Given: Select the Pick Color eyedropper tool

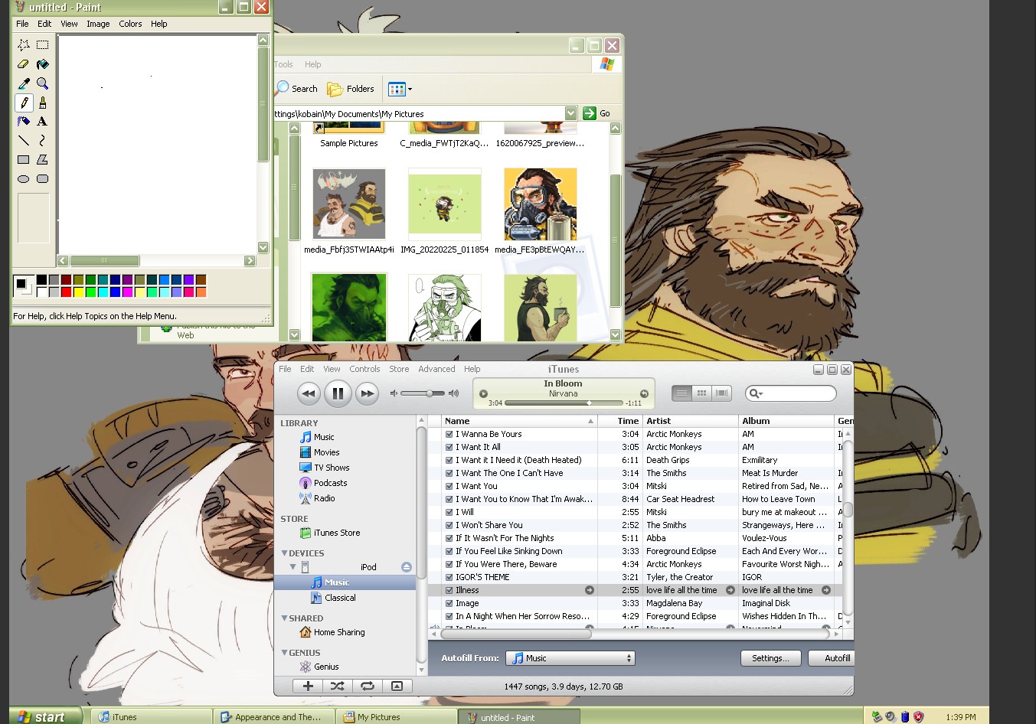Looking at the screenshot, I should 24,83.
